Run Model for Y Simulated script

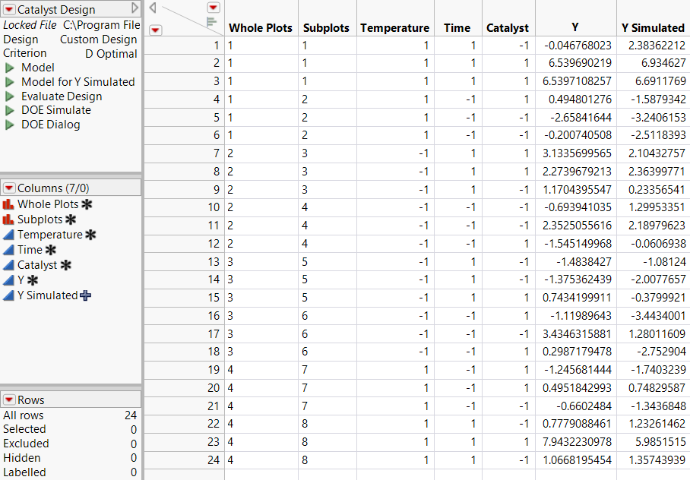coord(10,82)
